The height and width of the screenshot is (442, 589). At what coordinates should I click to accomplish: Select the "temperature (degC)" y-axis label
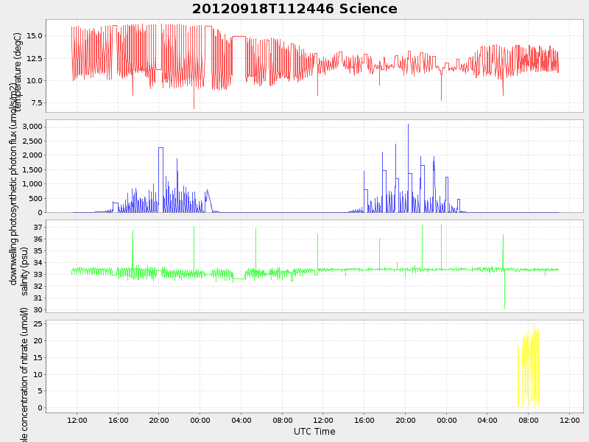click(16, 71)
